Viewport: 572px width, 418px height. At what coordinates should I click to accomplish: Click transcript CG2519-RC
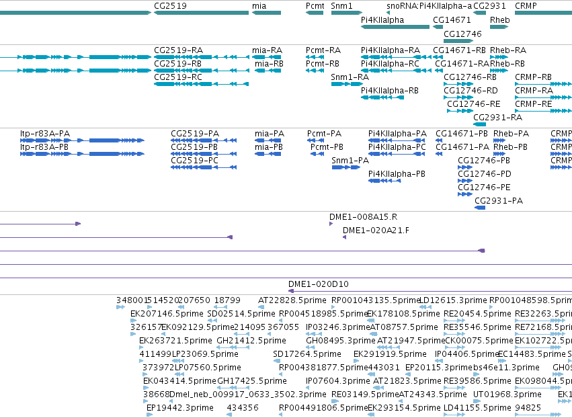(201, 84)
